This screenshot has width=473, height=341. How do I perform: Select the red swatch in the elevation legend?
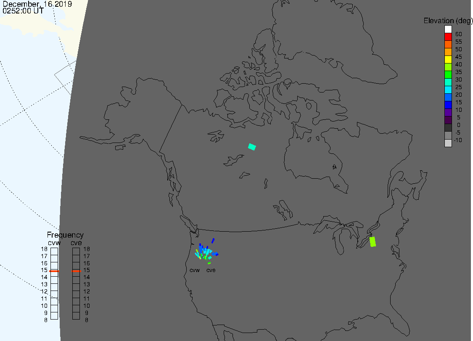point(448,37)
